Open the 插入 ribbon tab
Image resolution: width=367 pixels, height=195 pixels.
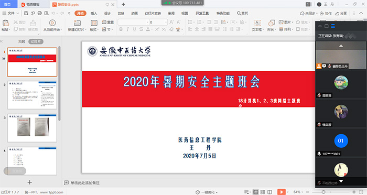click(94, 13)
